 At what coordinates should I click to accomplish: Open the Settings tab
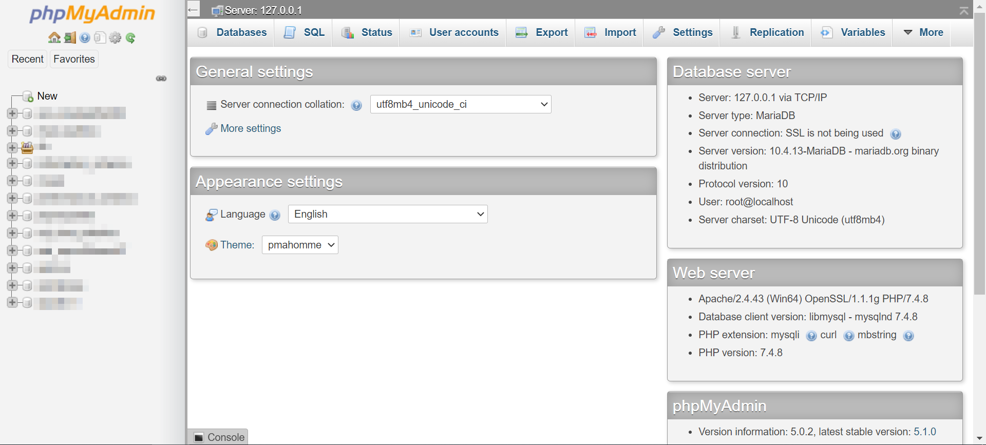tap(682, 32)
